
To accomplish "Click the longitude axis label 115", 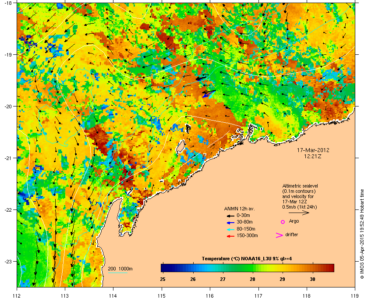I will click(162, 295).
